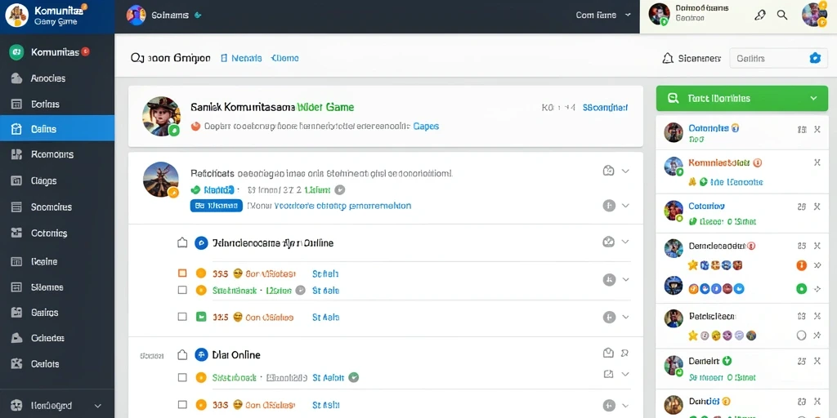Click the green square icon in the 335 row
Viewport: 837px width, 418px height.
201,317
